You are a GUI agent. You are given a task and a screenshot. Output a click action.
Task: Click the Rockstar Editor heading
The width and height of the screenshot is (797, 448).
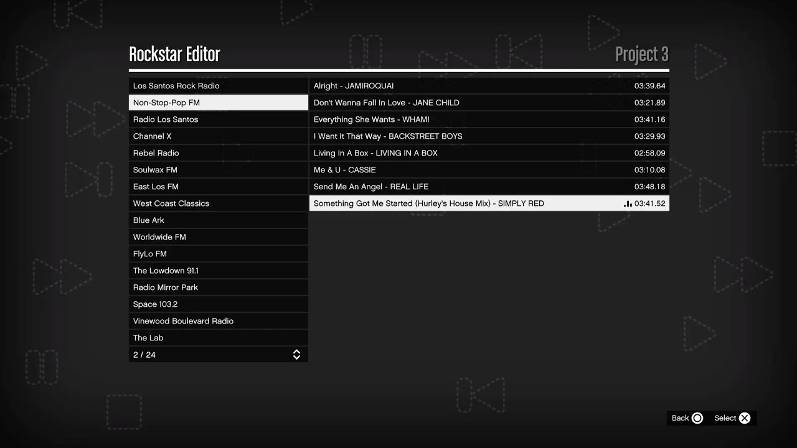coord(174,54)
